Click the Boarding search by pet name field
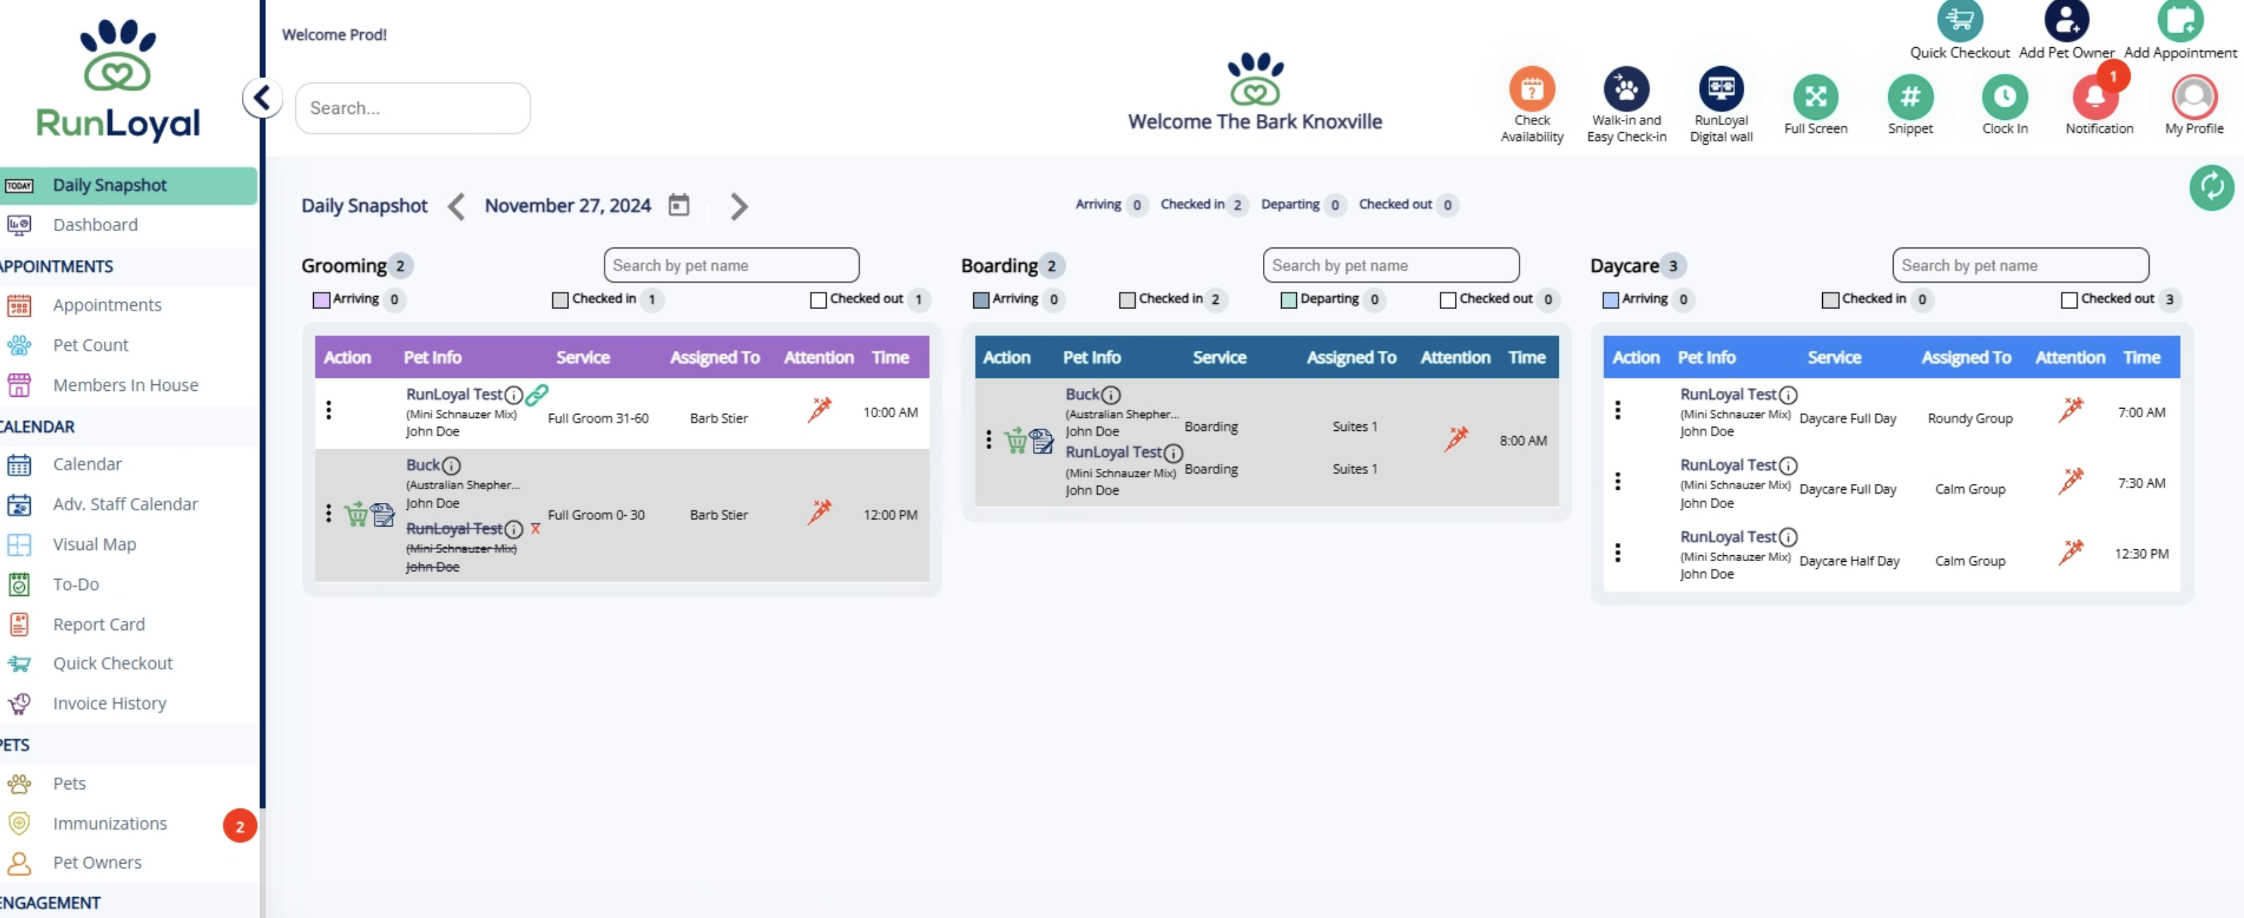Screen dimensions: 2244x918 click(1391, 266)
